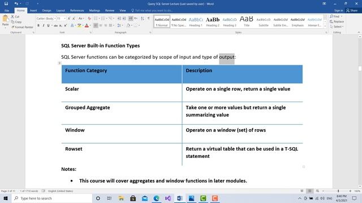Click Sign in at top right
This screenshot has width=362, height=203.
[338, 11]
